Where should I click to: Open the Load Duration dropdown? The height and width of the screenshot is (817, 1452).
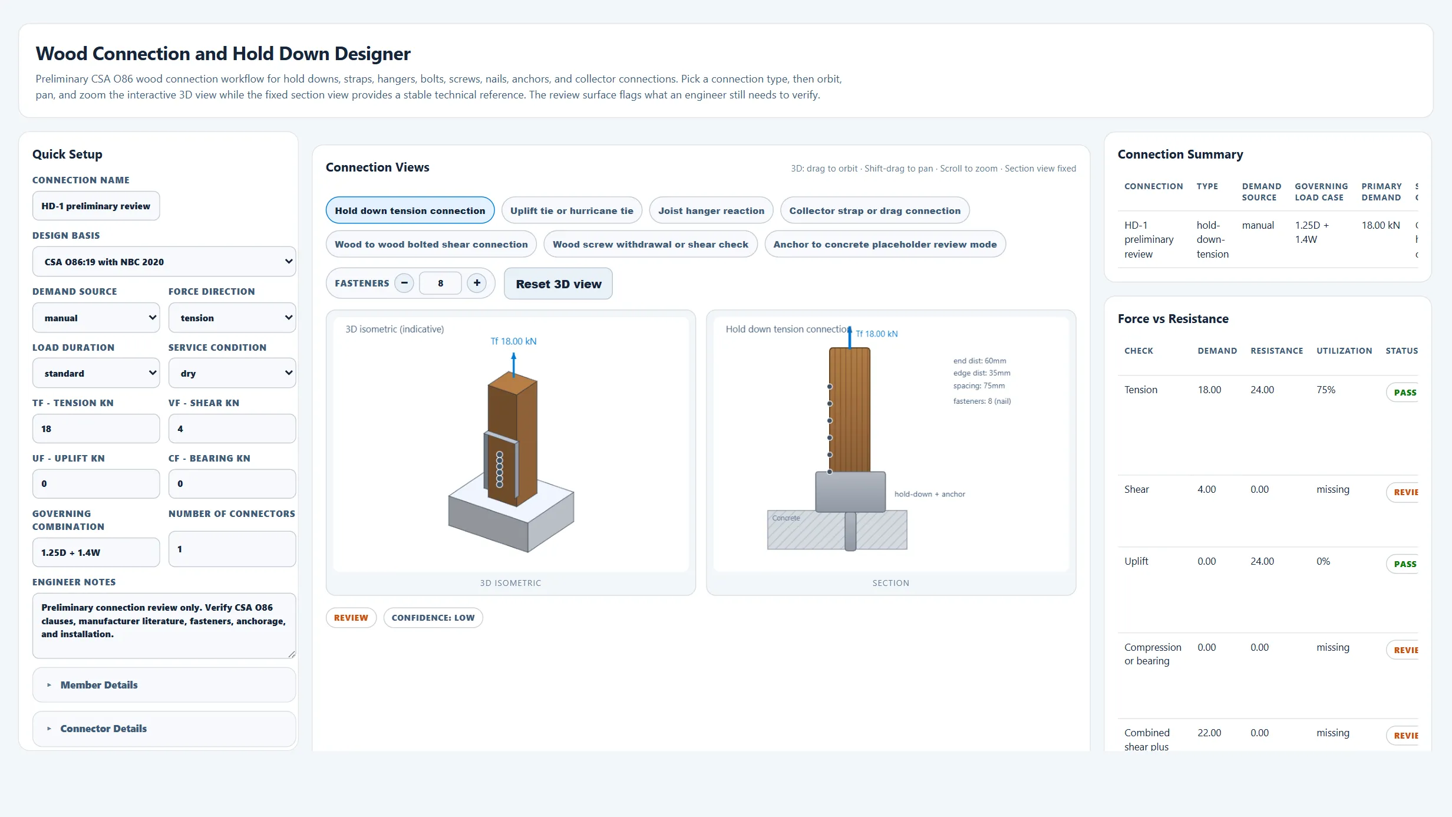(96, 373)
